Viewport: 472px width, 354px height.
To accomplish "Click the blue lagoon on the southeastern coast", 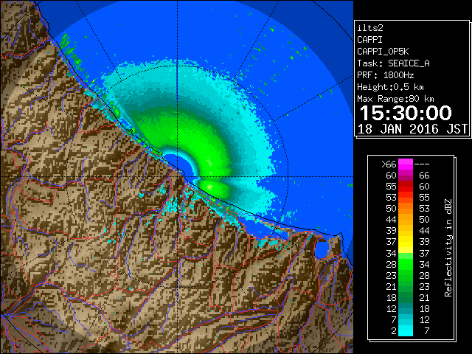I will click(322, 249).
